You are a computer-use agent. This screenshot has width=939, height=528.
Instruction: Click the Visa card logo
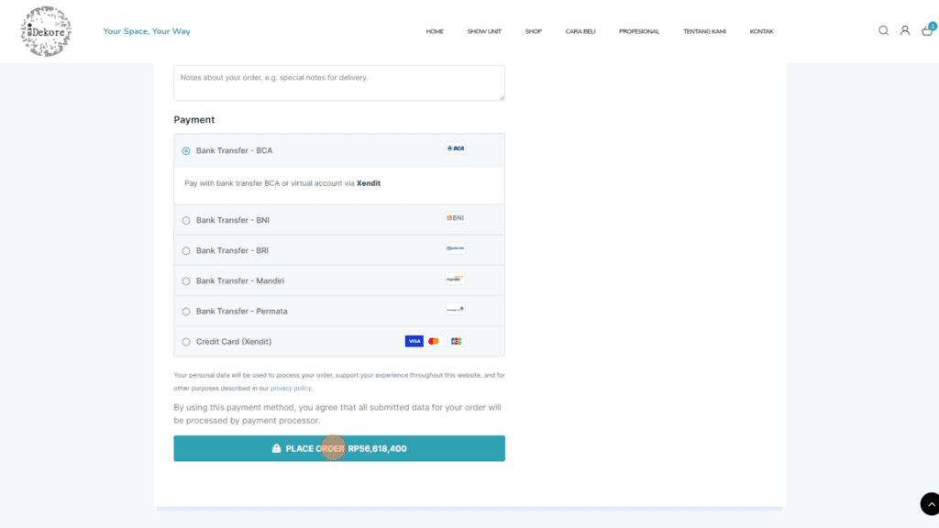tap(414, 341)
